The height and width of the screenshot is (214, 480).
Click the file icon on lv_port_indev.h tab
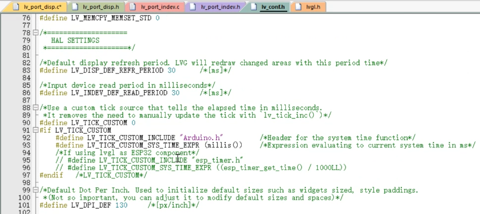[193, 7]
